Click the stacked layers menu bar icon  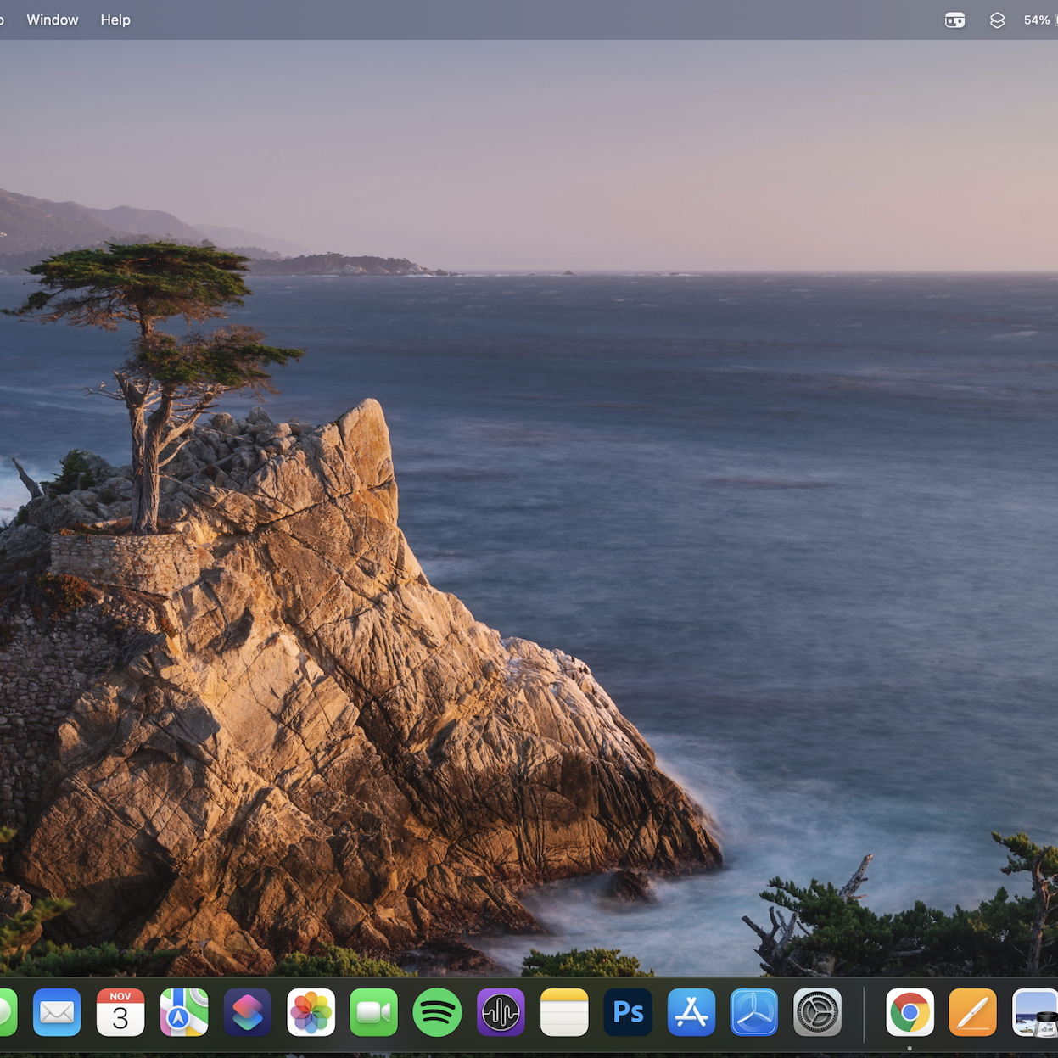997,20
